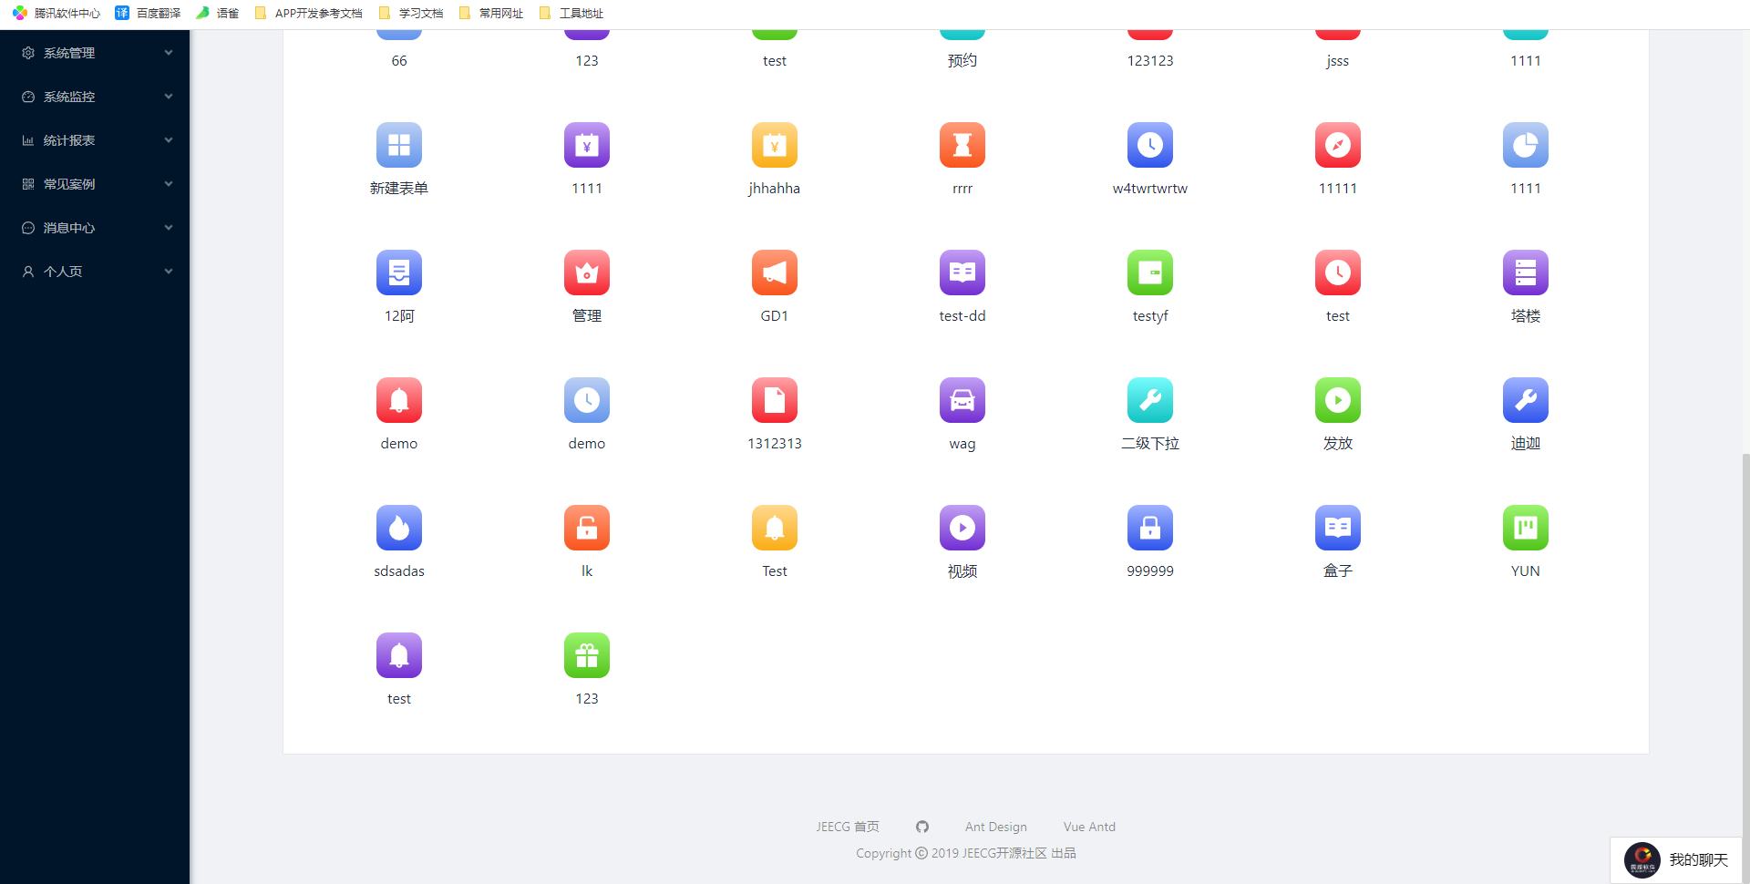This screenshot has height=884, width=1750.
Task: Open the 新建表单 grid icon
Action: (399, 145)
